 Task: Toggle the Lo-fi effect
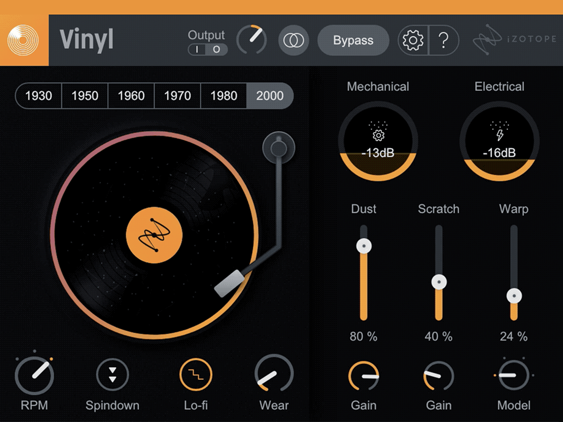(x=196, y=375)
